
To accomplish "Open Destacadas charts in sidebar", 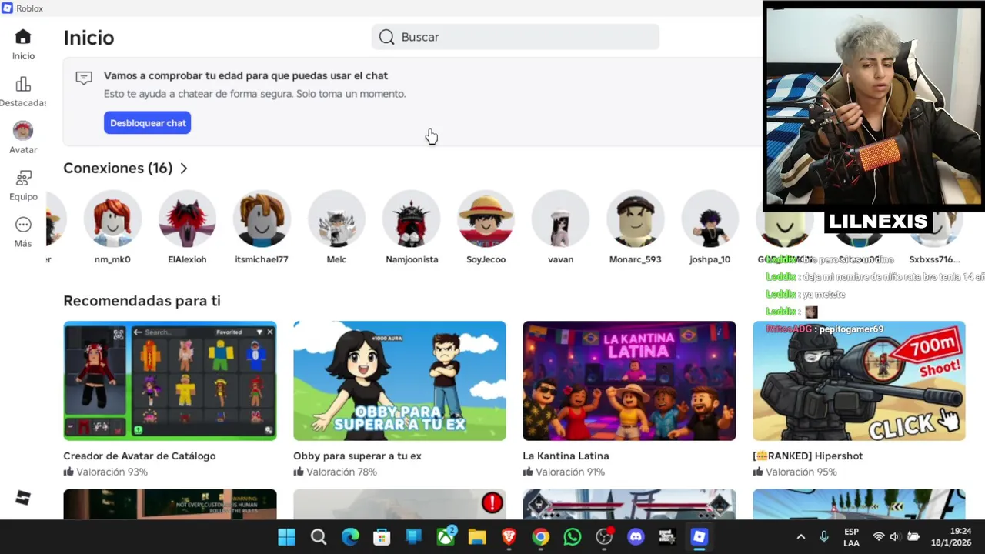I will 23,92.
